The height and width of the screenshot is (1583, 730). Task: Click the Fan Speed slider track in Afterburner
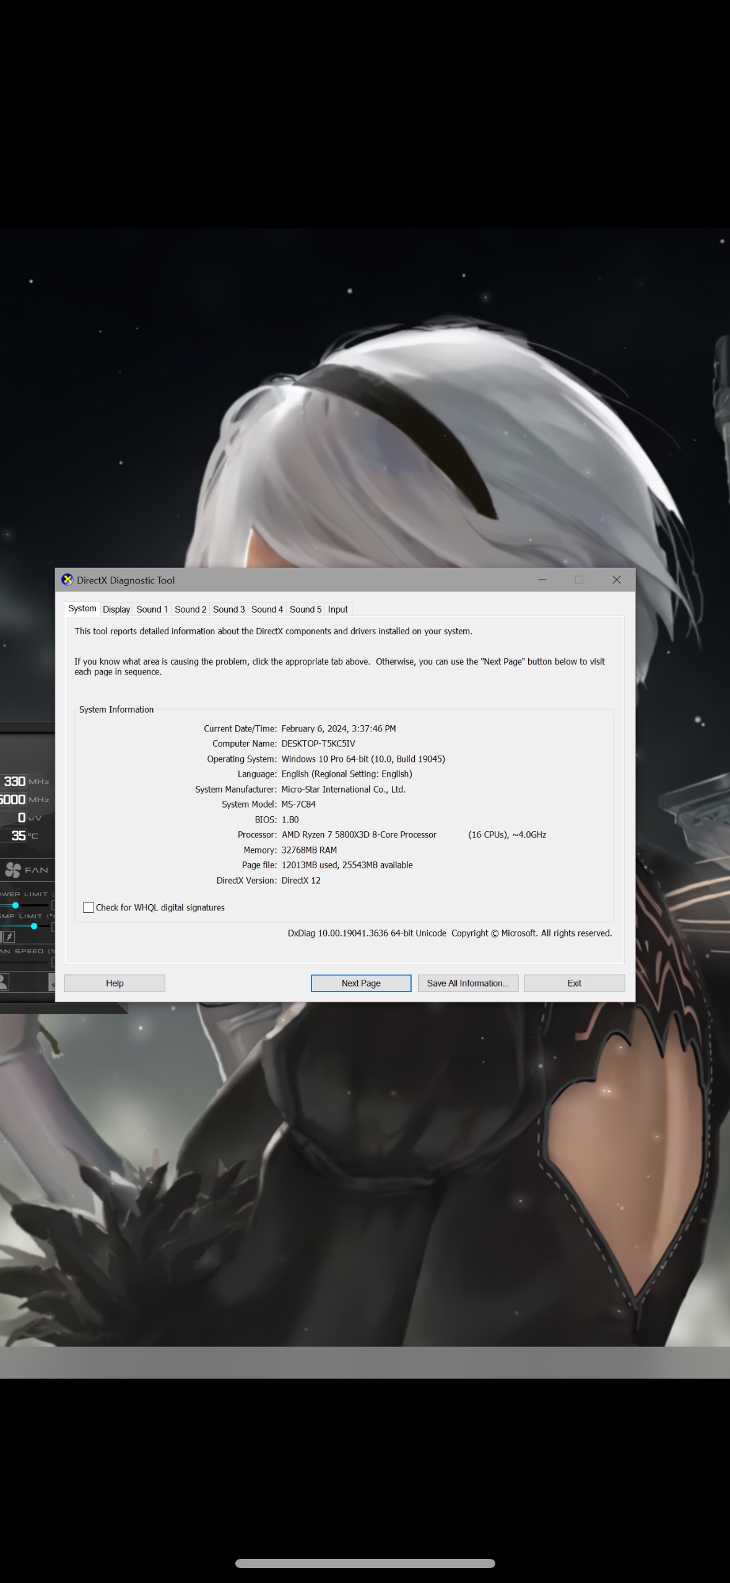click(x=25, y=962)
